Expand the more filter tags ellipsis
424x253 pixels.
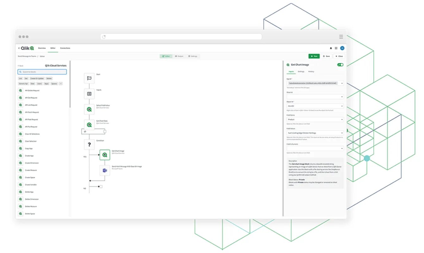coord(60,84)
